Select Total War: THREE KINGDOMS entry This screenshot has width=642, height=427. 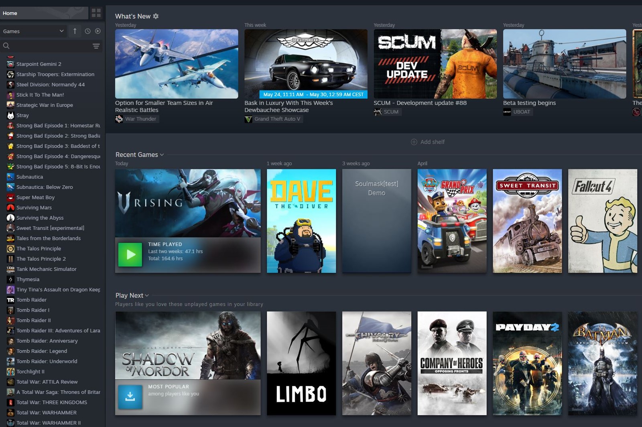pyautogui.click(x=52, y=402)
